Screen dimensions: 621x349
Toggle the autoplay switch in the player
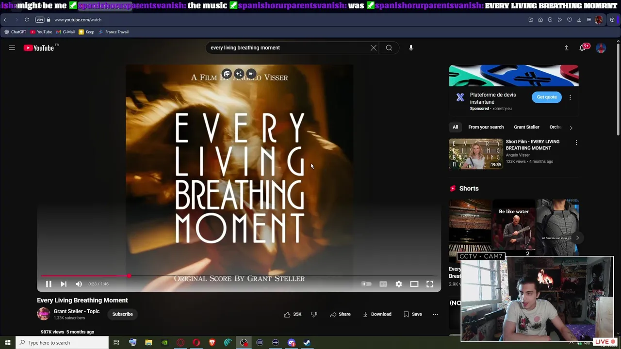pyautogui.click(x=366, y=284)
